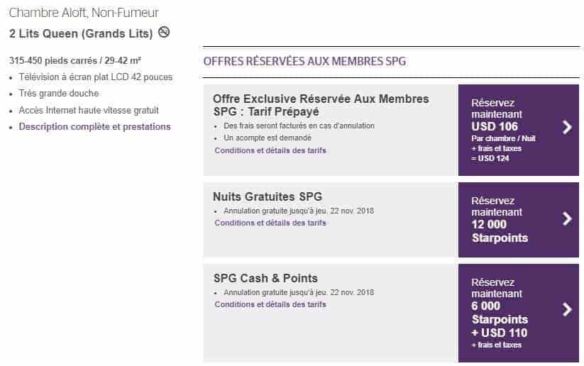Click the Télévision à écran plat amenity item
The height and width of the screenshot is (366, 584).
[x=95, y=77]
